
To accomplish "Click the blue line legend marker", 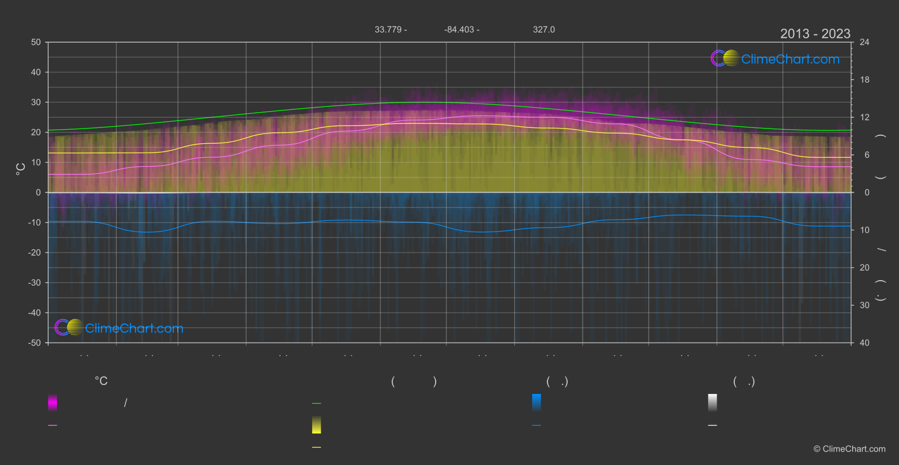I will [x=537, y=426].
